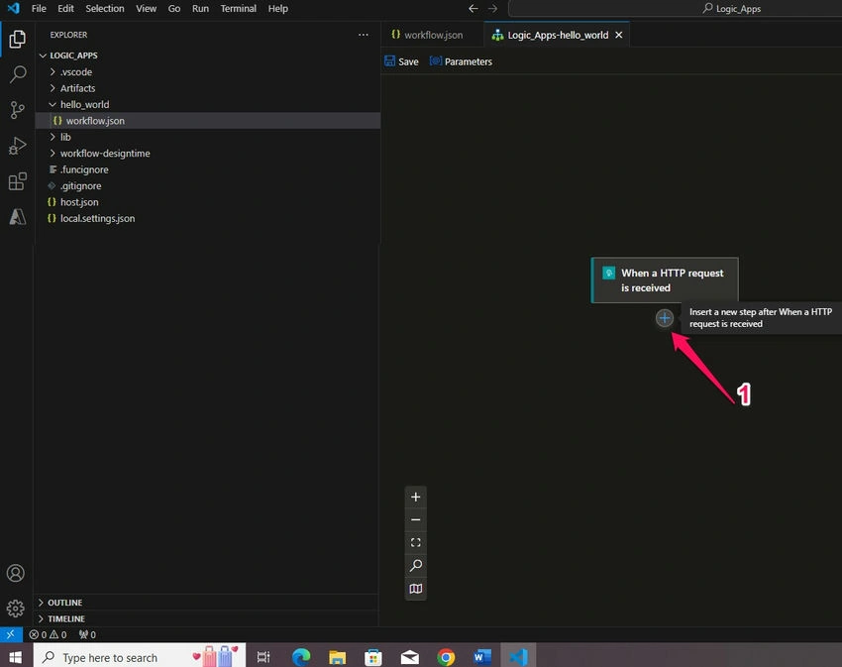Open the designer search tool
Viewport: 842px width, 667px height.
click(x=416, y=566)
